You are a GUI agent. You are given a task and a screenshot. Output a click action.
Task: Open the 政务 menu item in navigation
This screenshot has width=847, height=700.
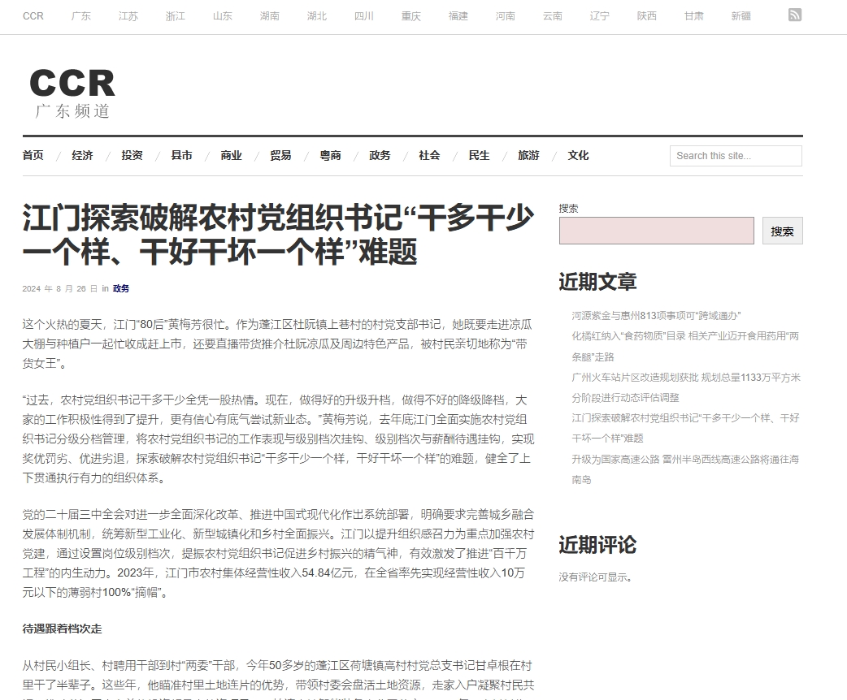pyautogui.click(x=380, y=155)
